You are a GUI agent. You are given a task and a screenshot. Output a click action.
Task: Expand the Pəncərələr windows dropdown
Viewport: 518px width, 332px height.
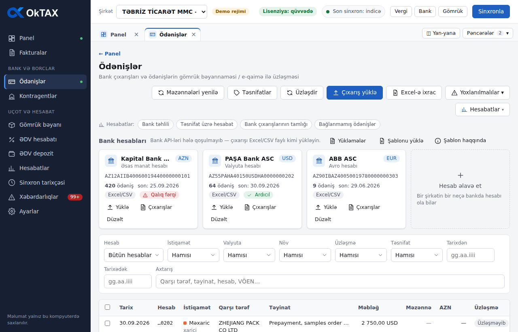(x=488, y=33)
